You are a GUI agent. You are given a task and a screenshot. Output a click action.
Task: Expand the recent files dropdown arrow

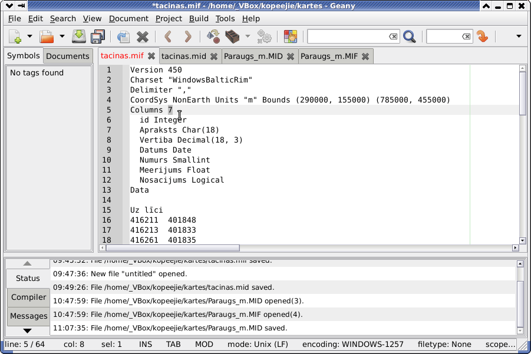[x=62, y=36]
